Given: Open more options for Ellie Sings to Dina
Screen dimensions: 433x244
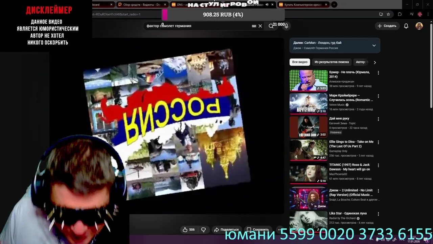Looking at the screenshot, I should coord(378,142).
